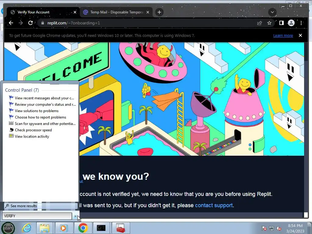Open View recent messages about your computer
Screen dimensions: 312x234
tap(42, 98)
